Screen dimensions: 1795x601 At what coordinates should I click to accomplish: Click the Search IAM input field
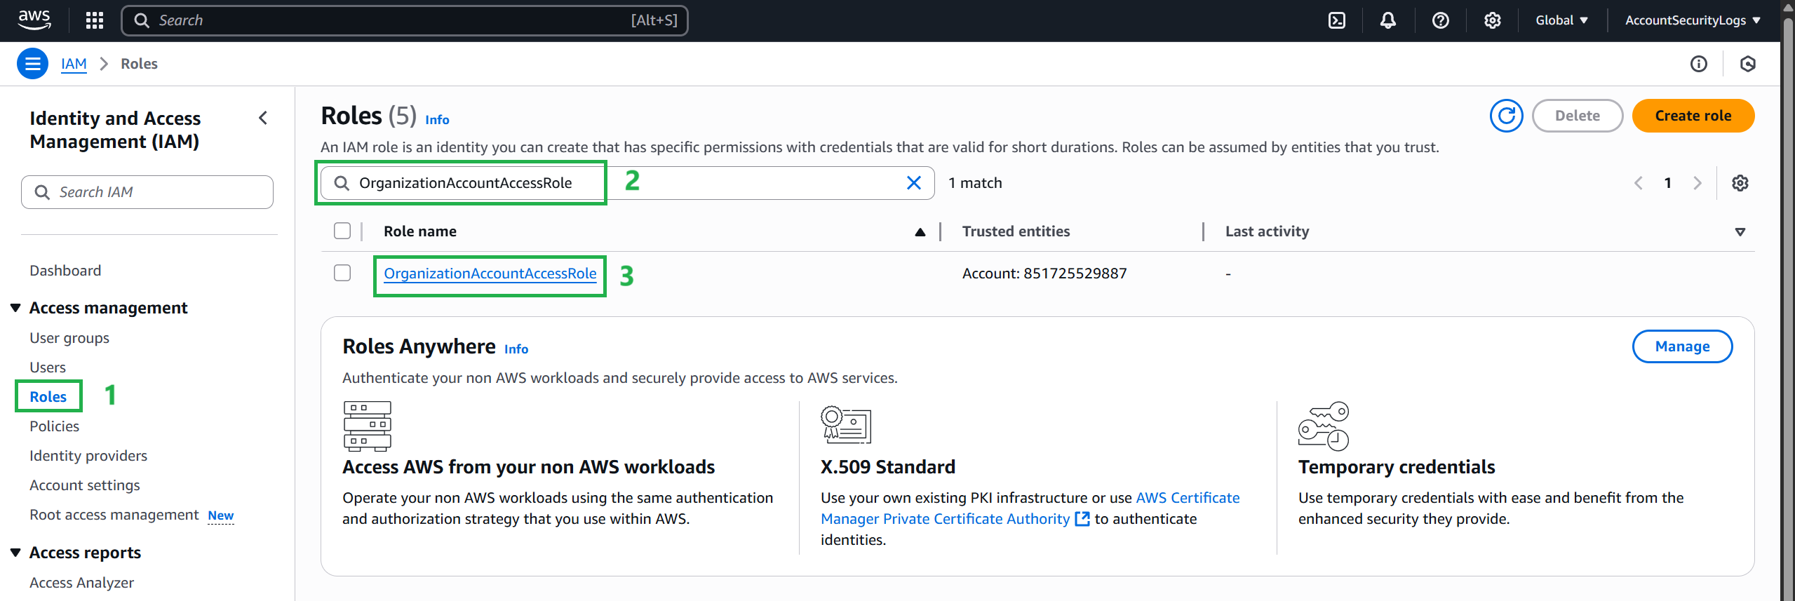147,192
